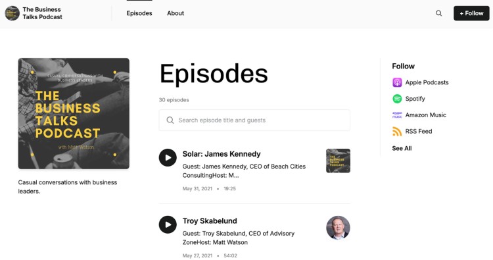Click the Casual conversations with business leaders text
Image resolution: width=493 pixels, height=260 pixels.
(x=68, y=187)
